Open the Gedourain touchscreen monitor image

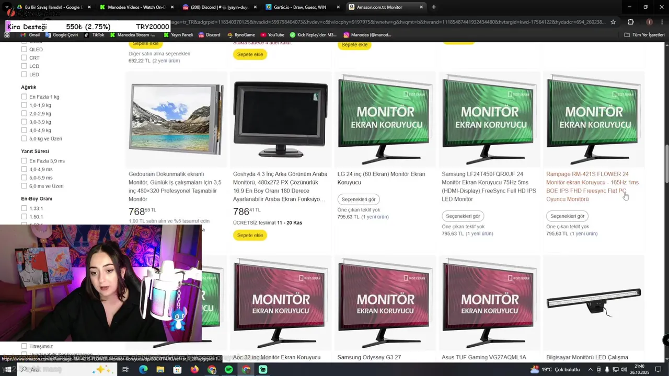[x=176, y=119]
